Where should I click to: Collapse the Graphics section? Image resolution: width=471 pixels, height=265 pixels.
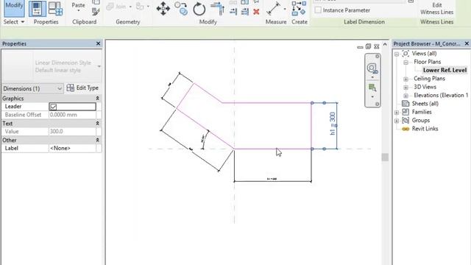(98, 99)
